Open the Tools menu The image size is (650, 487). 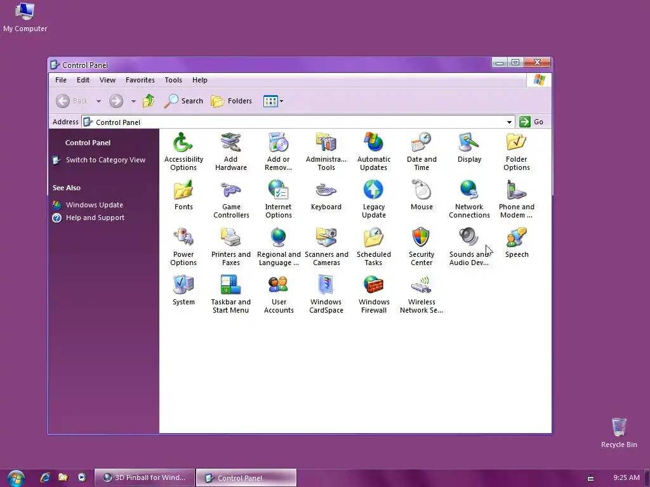click(173, 80)
